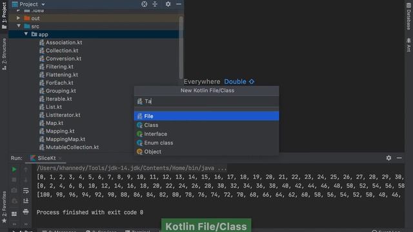Open Iterable.kt file

point(59,99)
